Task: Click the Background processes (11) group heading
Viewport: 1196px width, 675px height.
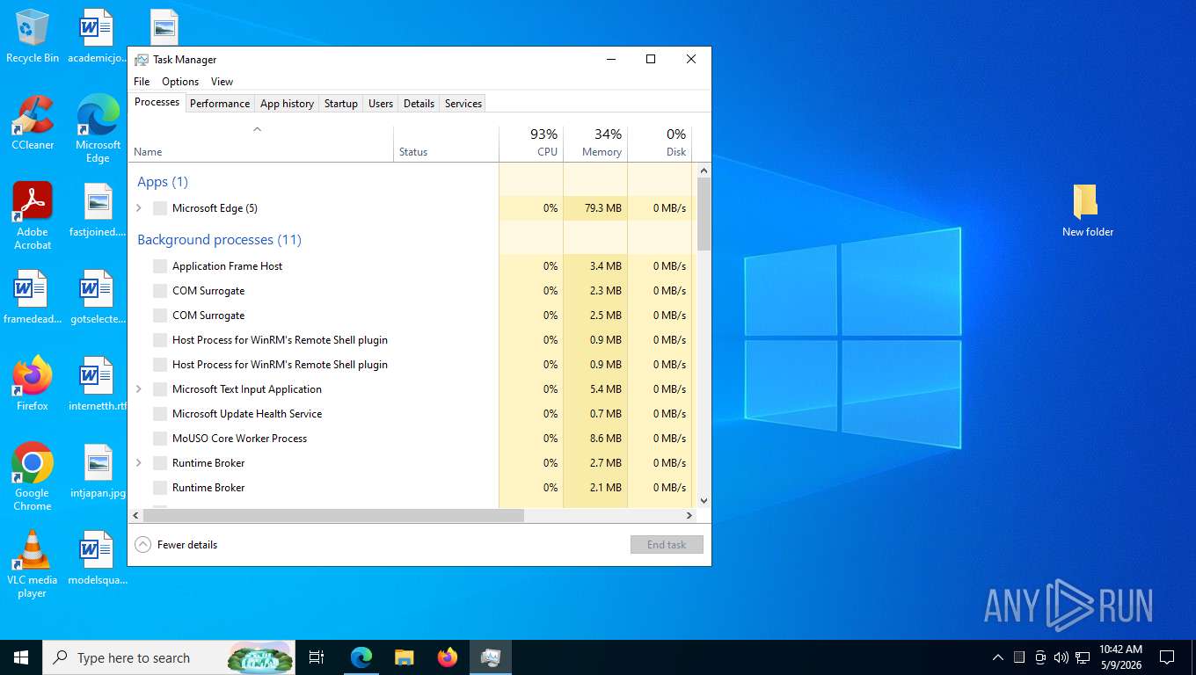Action: (x=220, y=240)
